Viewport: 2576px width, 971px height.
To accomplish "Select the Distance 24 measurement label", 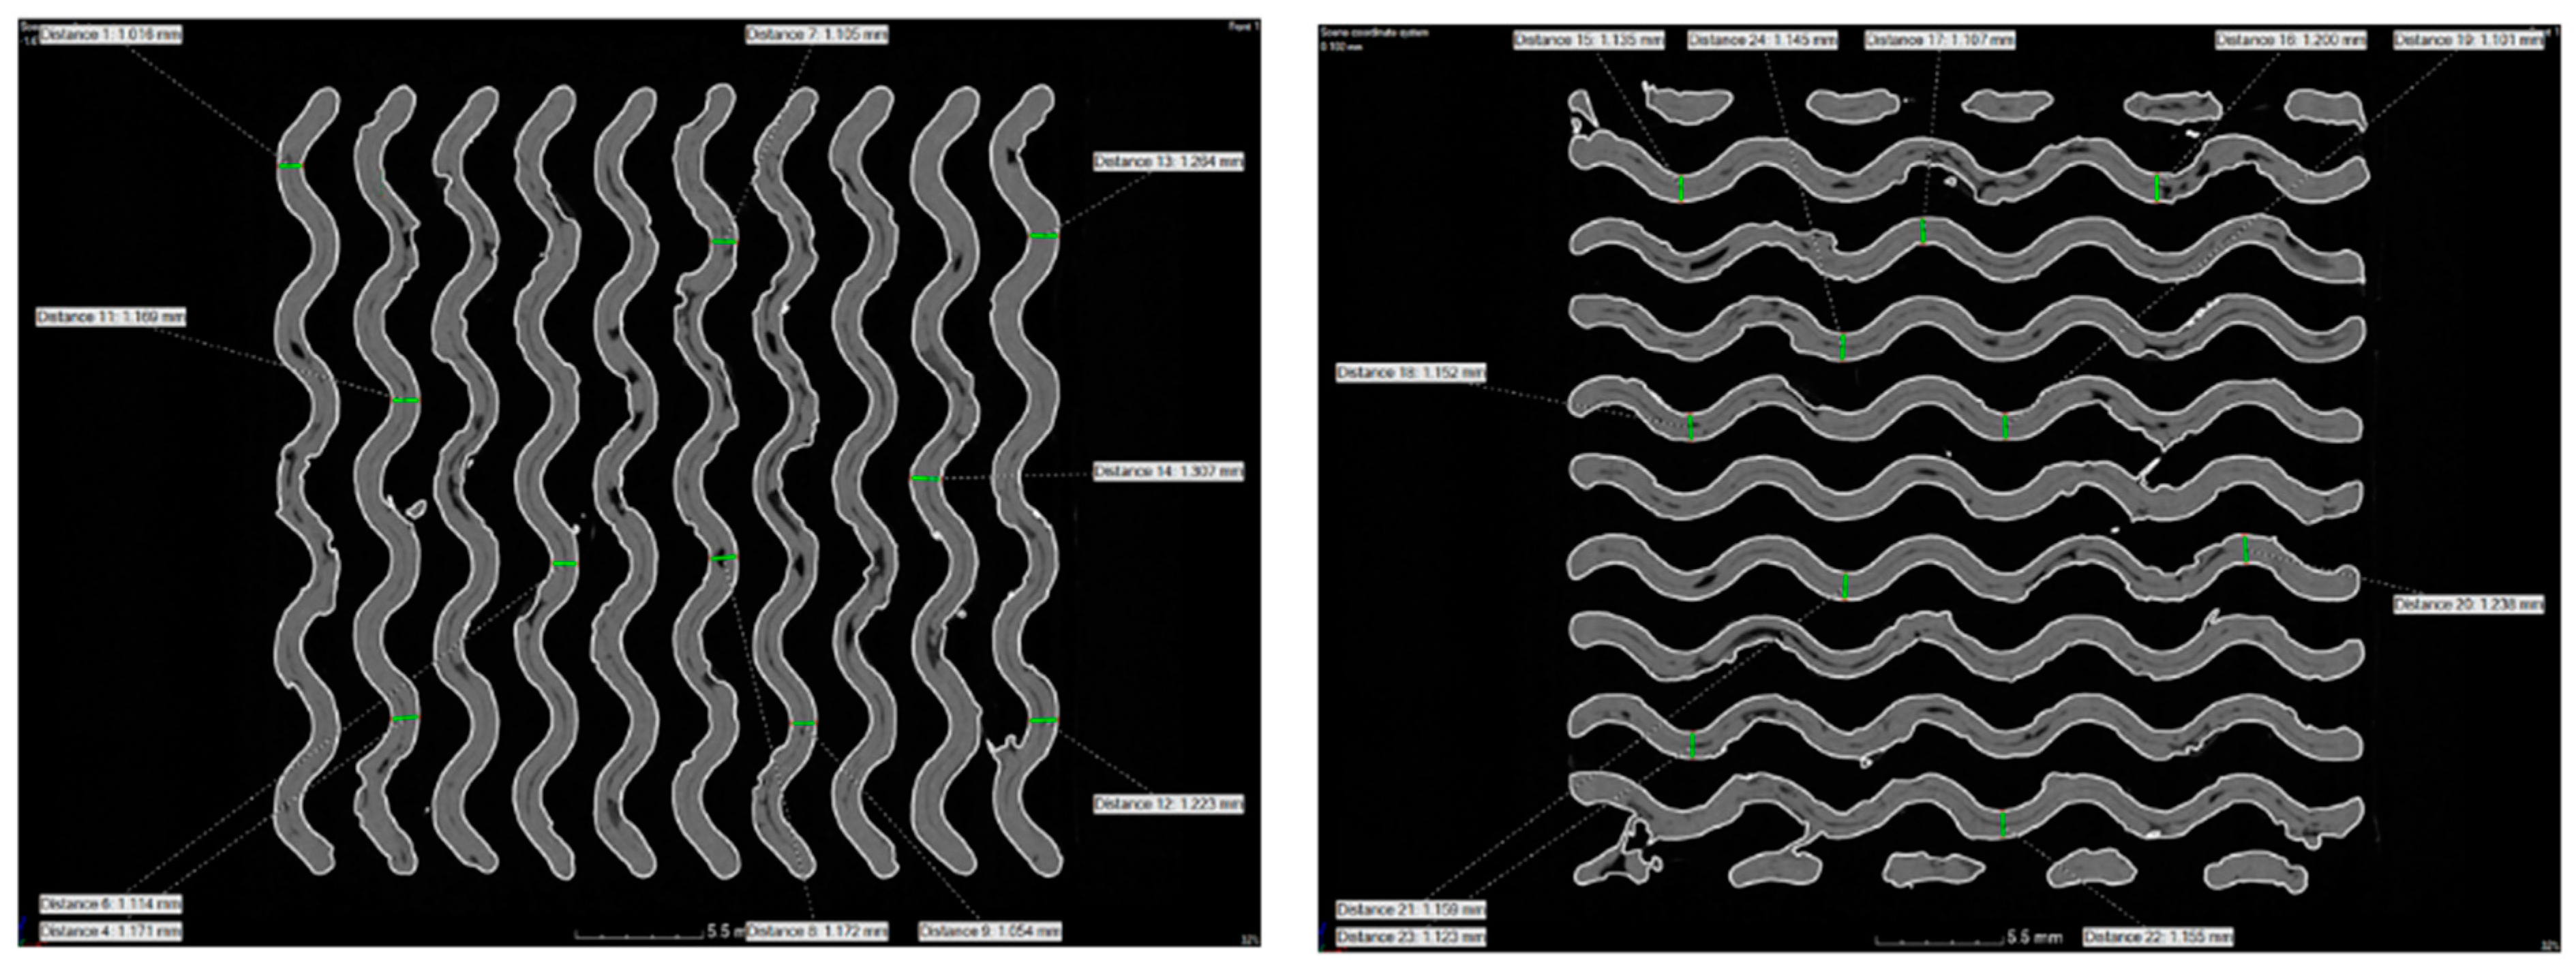I will click(x=1763, y=40).
